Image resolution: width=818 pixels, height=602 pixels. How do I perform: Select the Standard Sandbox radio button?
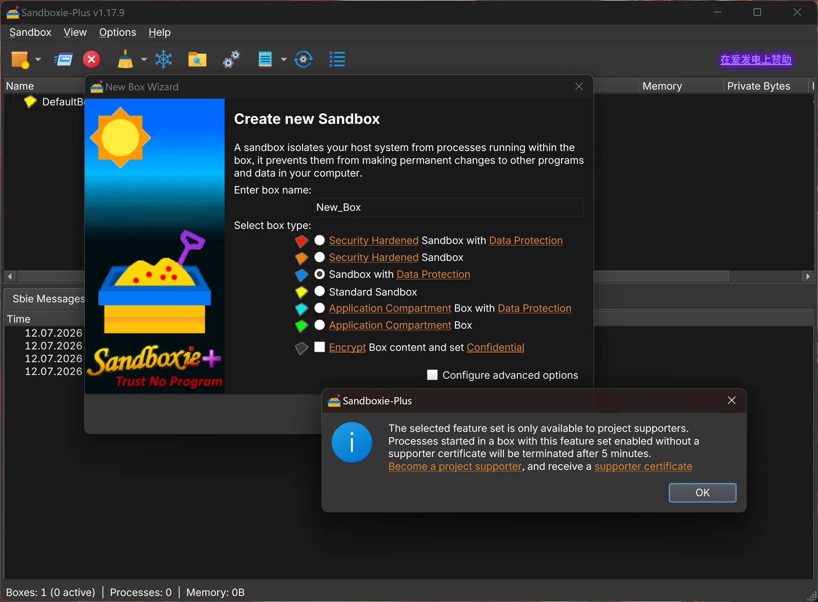pos(320,291)
